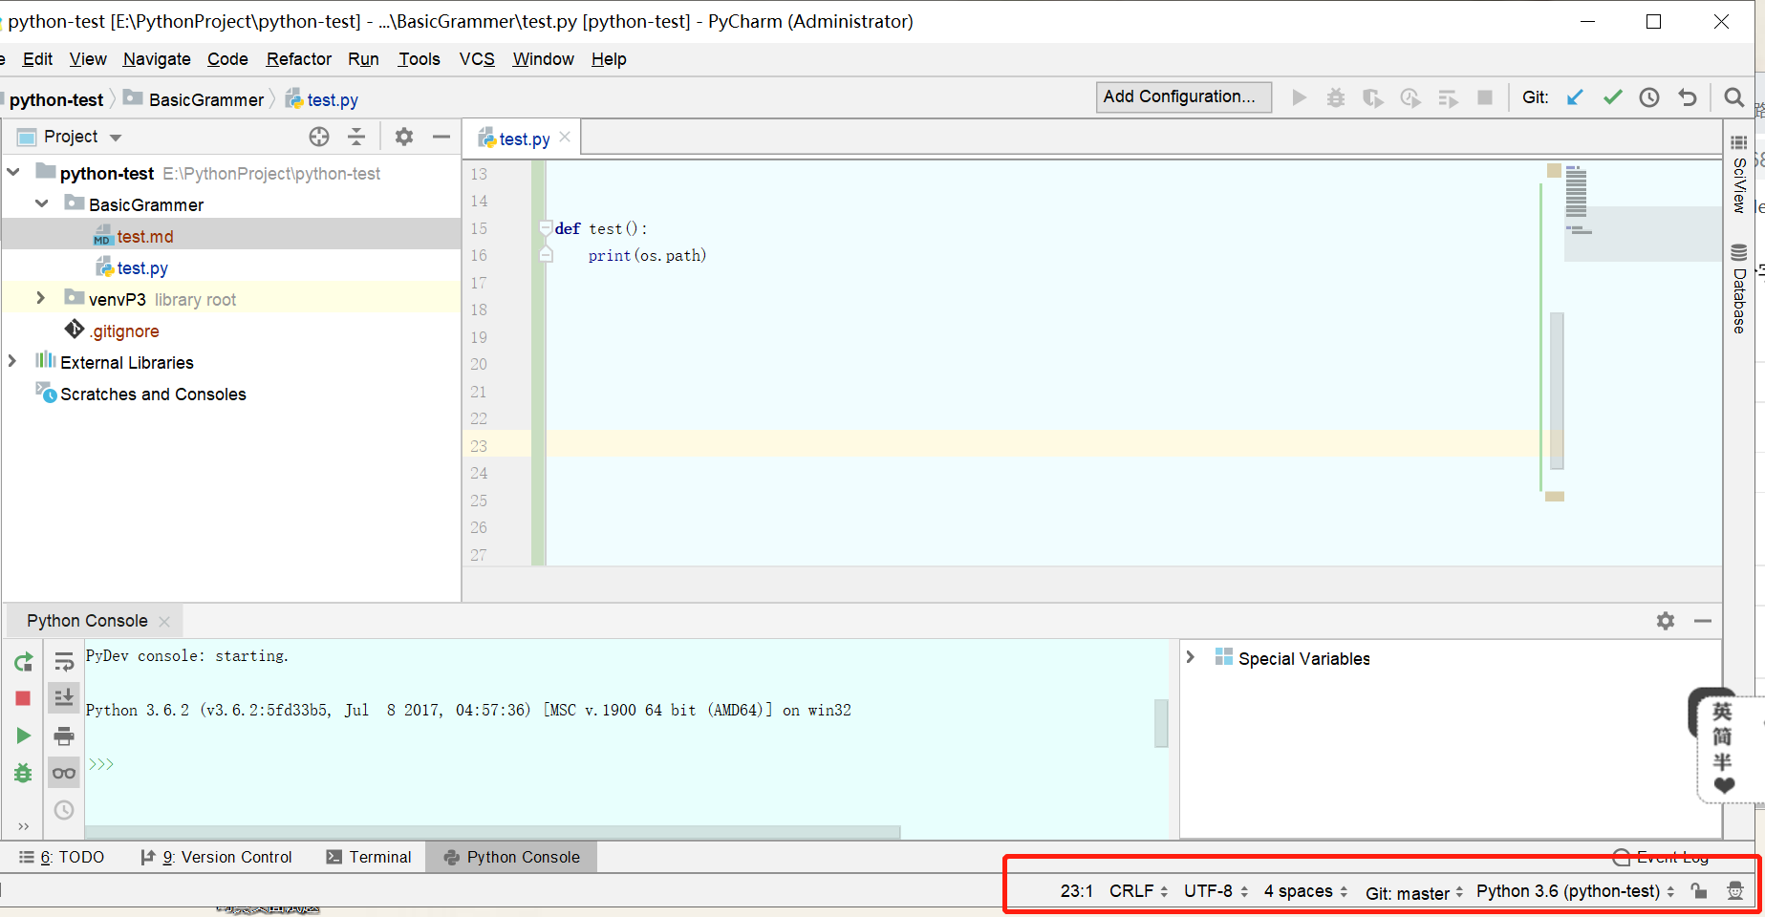
Task: Click console history clock icon
Action: point(64,810)
